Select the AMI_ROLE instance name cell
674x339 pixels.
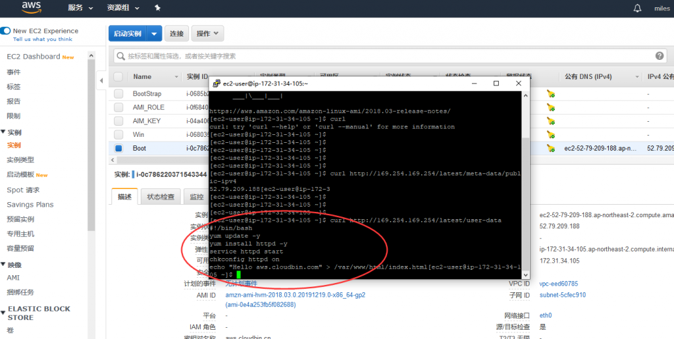(x=148, y=107)
